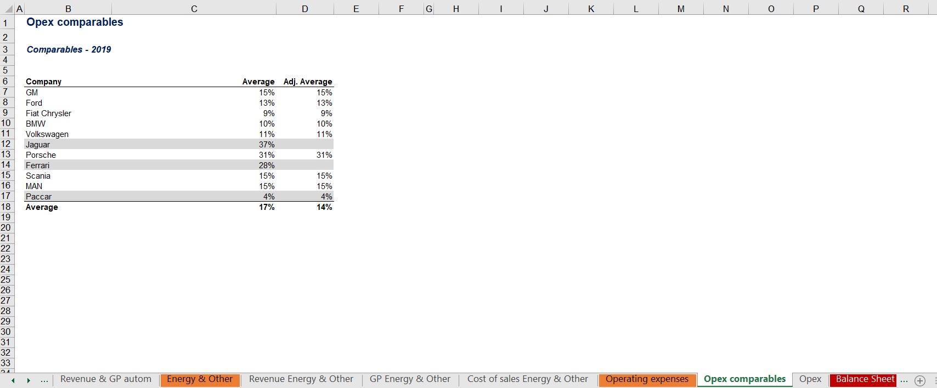Click the Opex comparables title cell
This screenshot has height=388, width=937.
[75, 22]
